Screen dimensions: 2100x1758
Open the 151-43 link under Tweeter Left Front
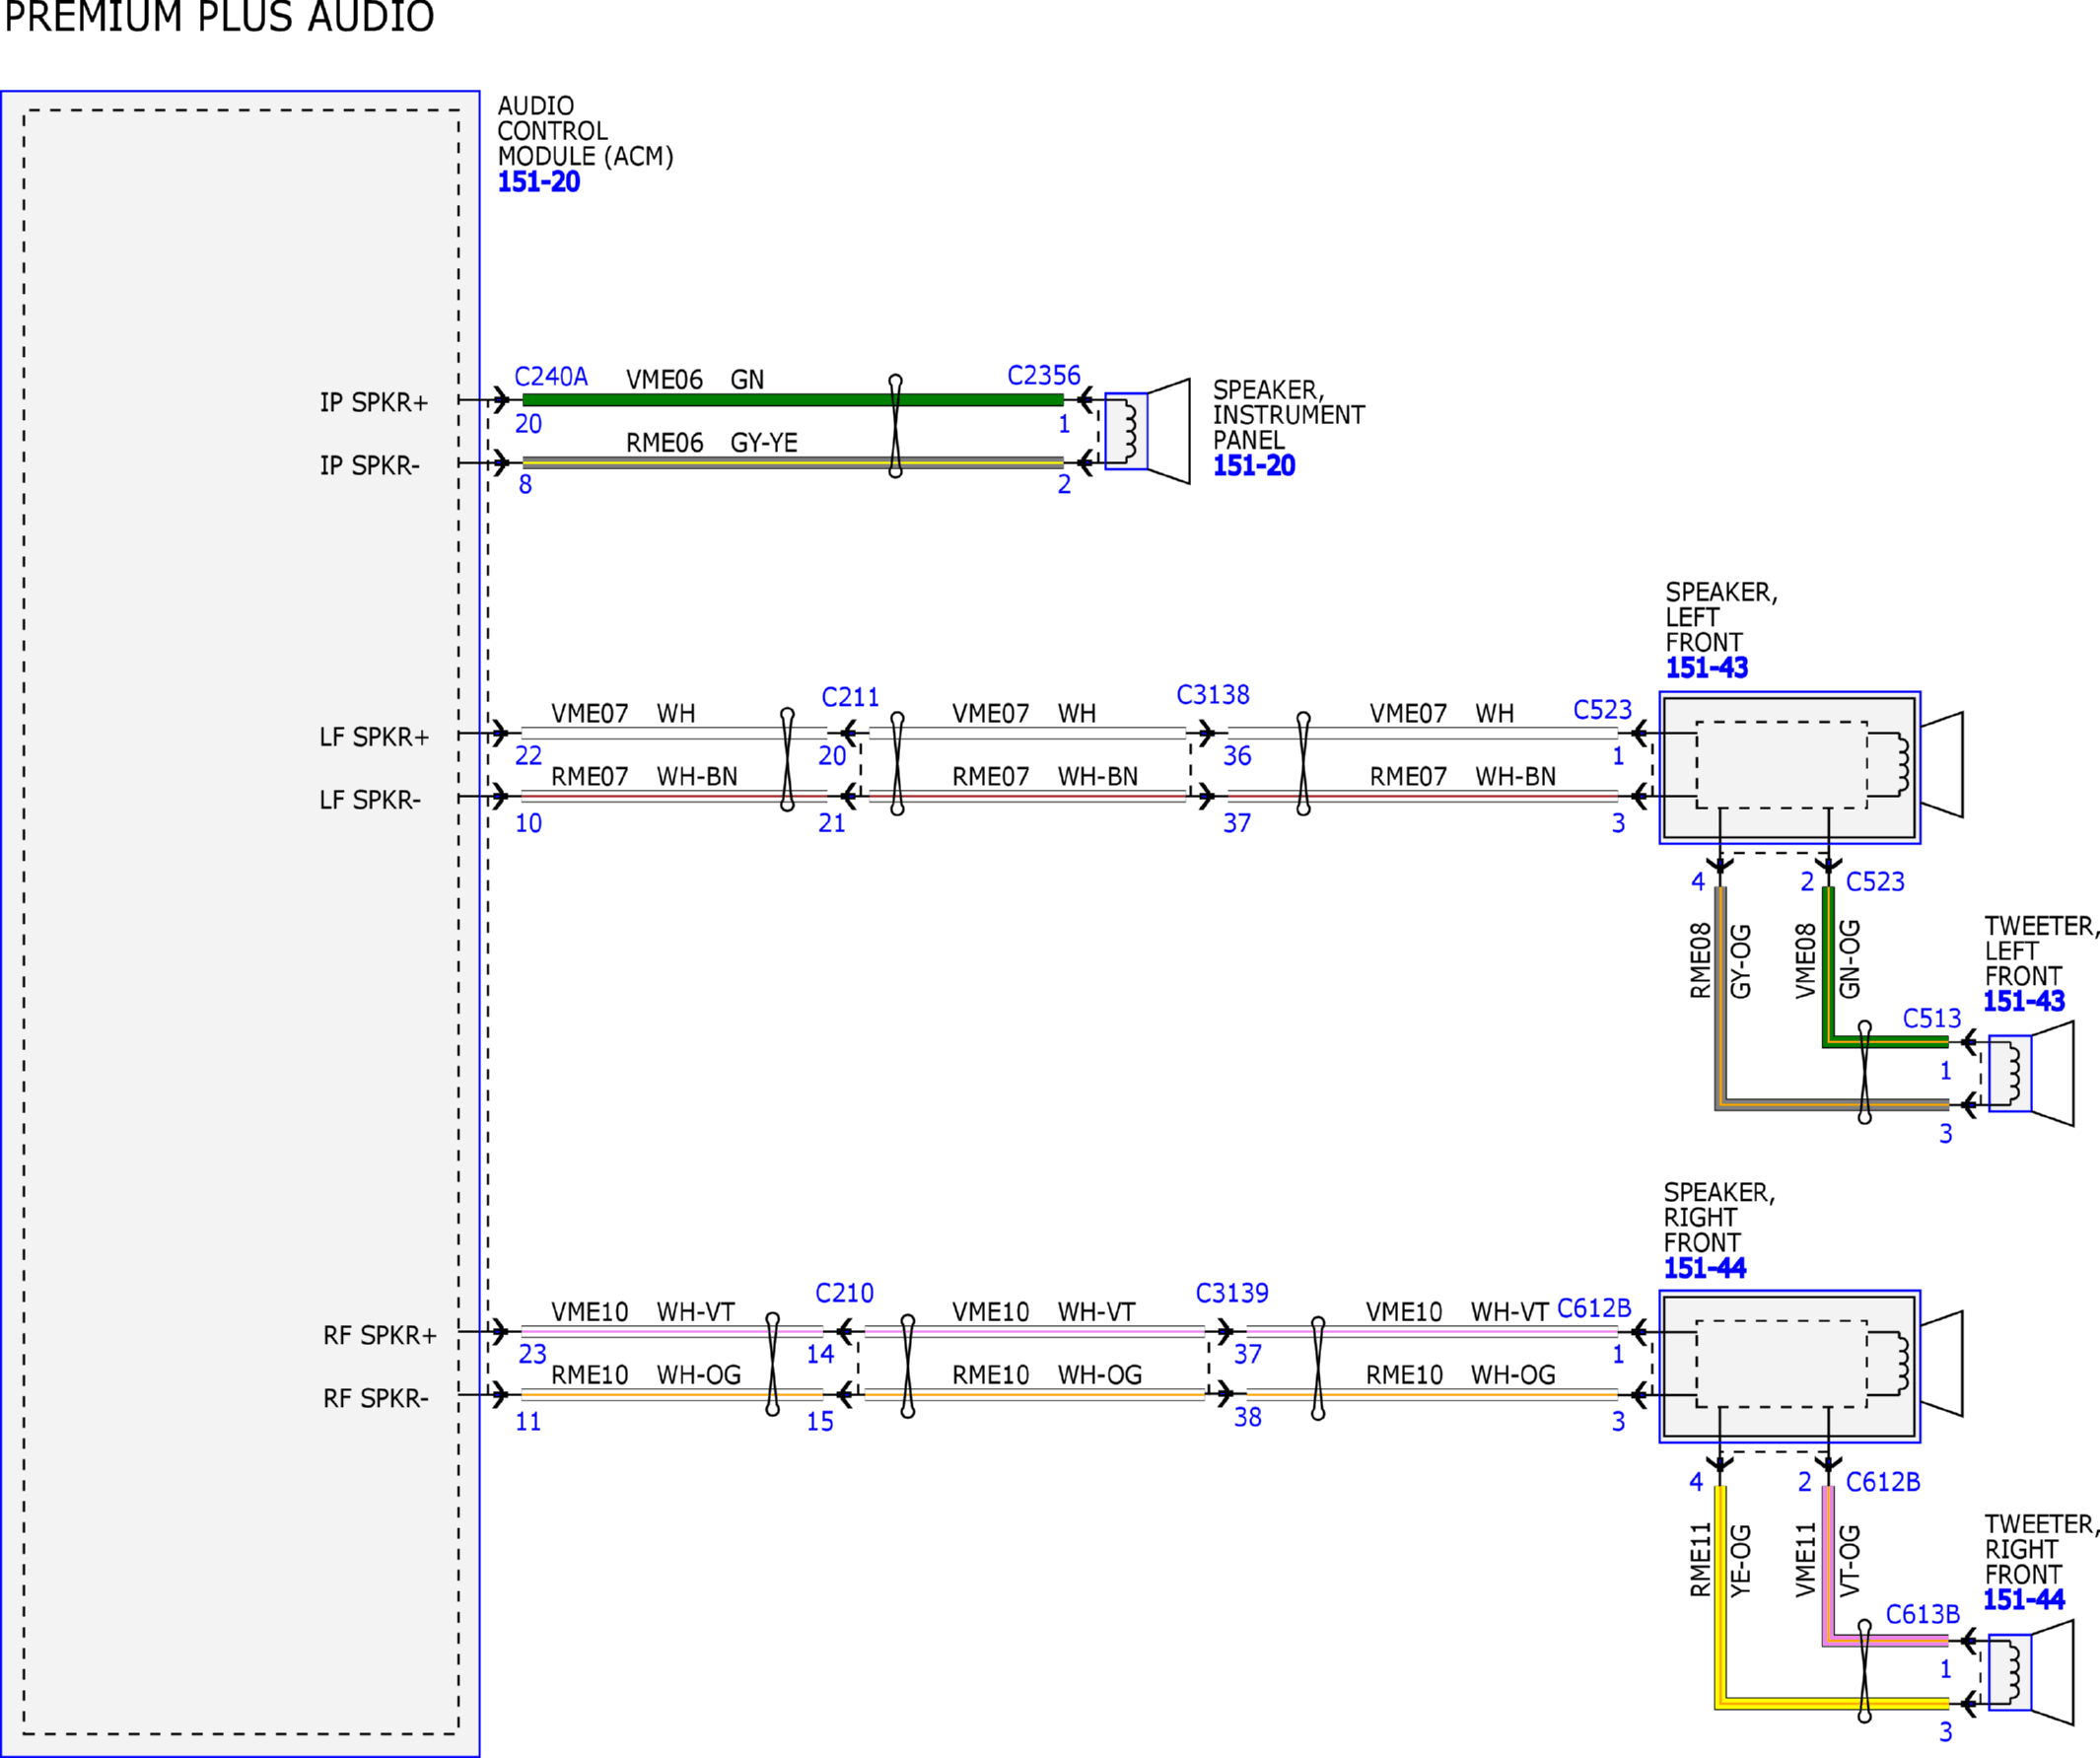click(x=2024, y=1001)
